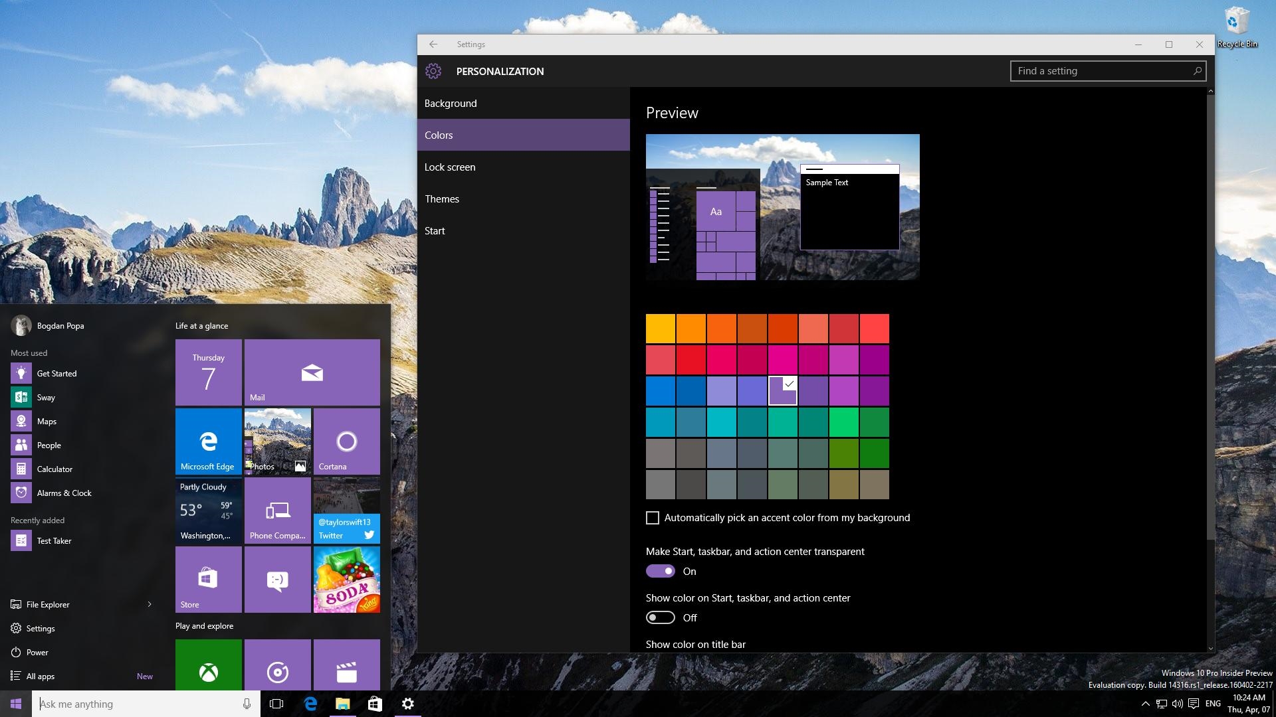The height and width of the screenshot is (717, 1276).
Task: Expand All apps list in Start
Action: tap(41, 676)
